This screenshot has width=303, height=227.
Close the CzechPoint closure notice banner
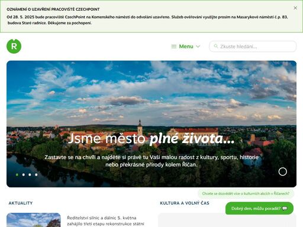(x=295, y=8)
